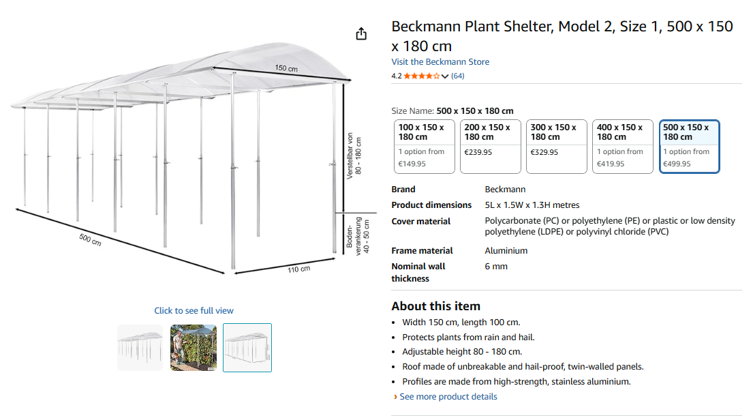Screen dimensions: 753x420
Task: Visit the Beckmann Store
Action: [x=440, y=61]
